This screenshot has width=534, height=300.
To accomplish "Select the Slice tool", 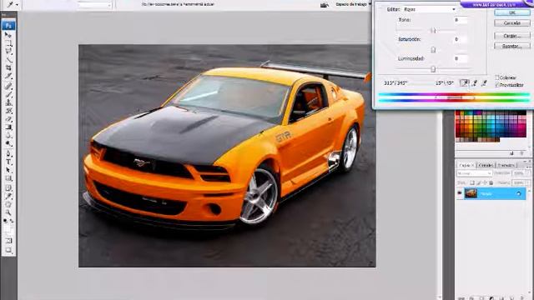I will (8, 77).
